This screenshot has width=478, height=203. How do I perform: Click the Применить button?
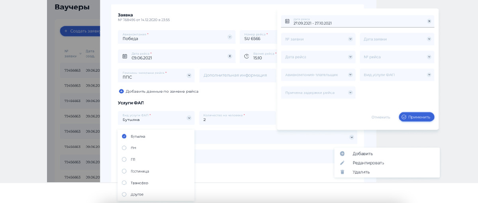(417, 117)
